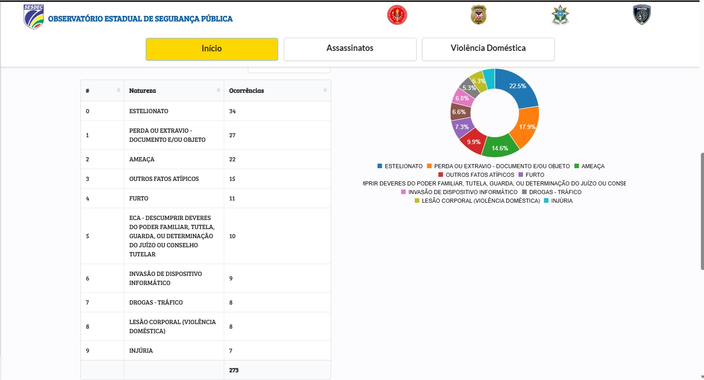
Task: Click sort arrows in Ocorrências column header
Action: pyautogui.click(x=325, y=90)
